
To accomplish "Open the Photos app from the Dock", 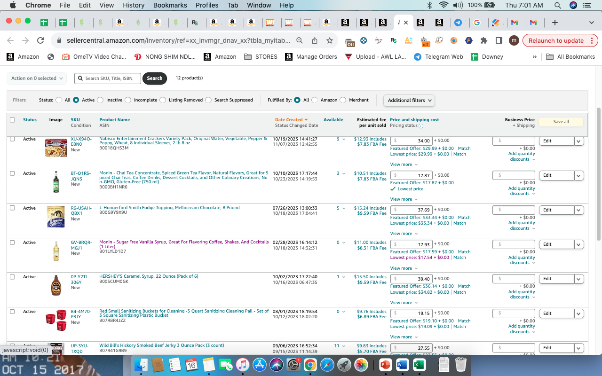I will tap(361, 365).
